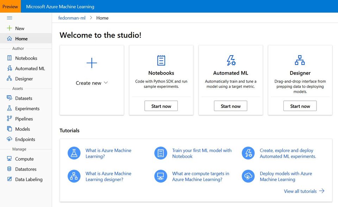Open Compute in the sidebar
Image resolution: width=338 pixels, height=207 pixels.
click(26, 159)
